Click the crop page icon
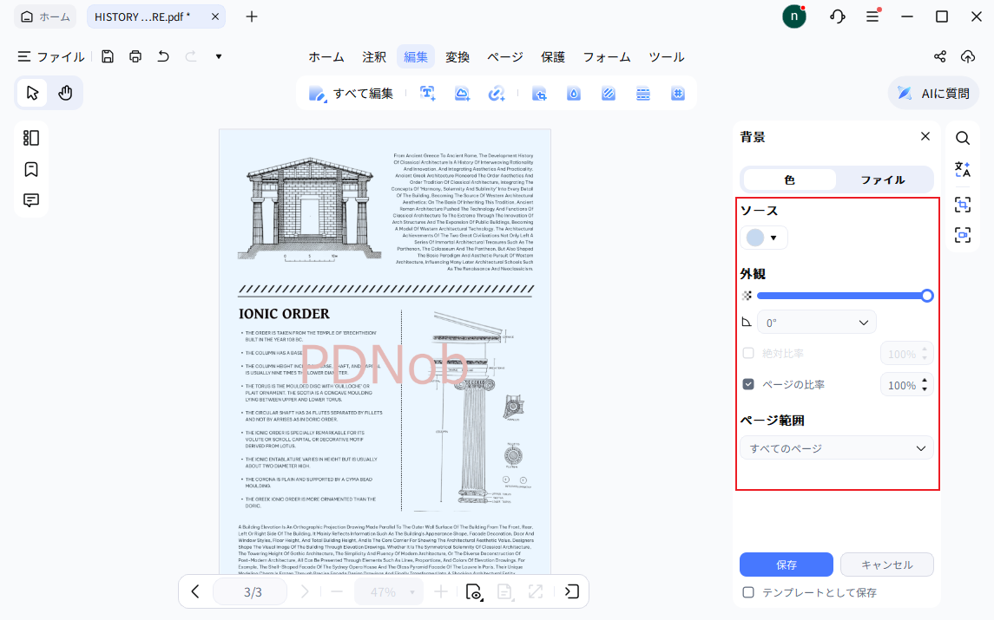994x620 pixels. (x=539, y=94)
